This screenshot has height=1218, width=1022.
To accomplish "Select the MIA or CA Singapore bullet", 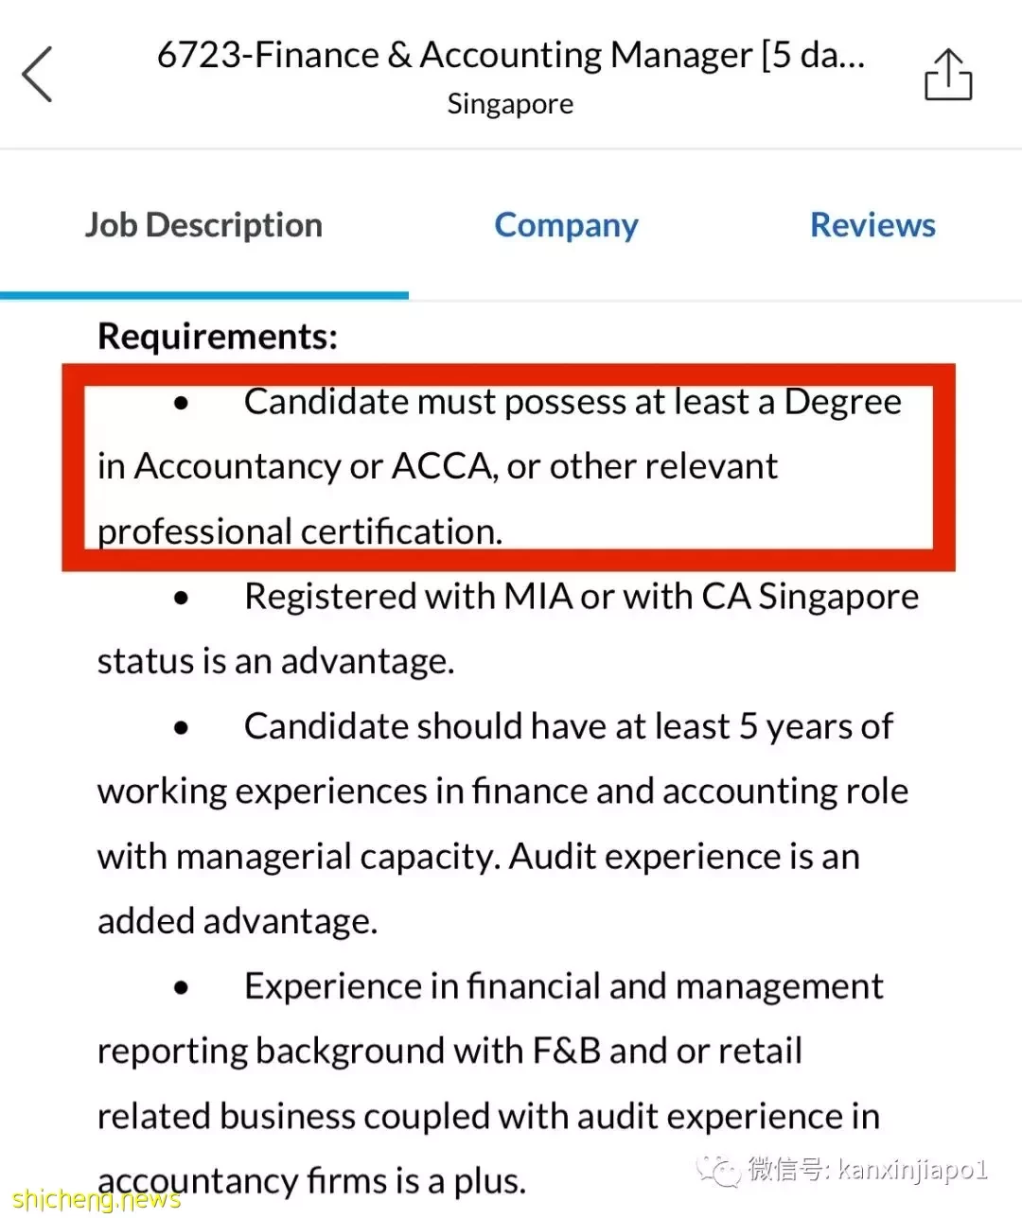I will point(508,629).
